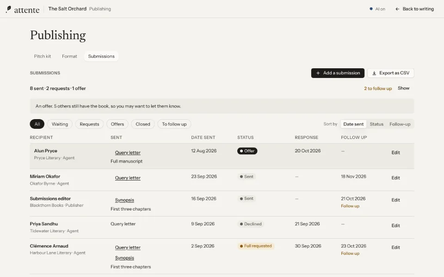Filter by To follow up
This screenshot has height=277, width=444.
point(174,124)
